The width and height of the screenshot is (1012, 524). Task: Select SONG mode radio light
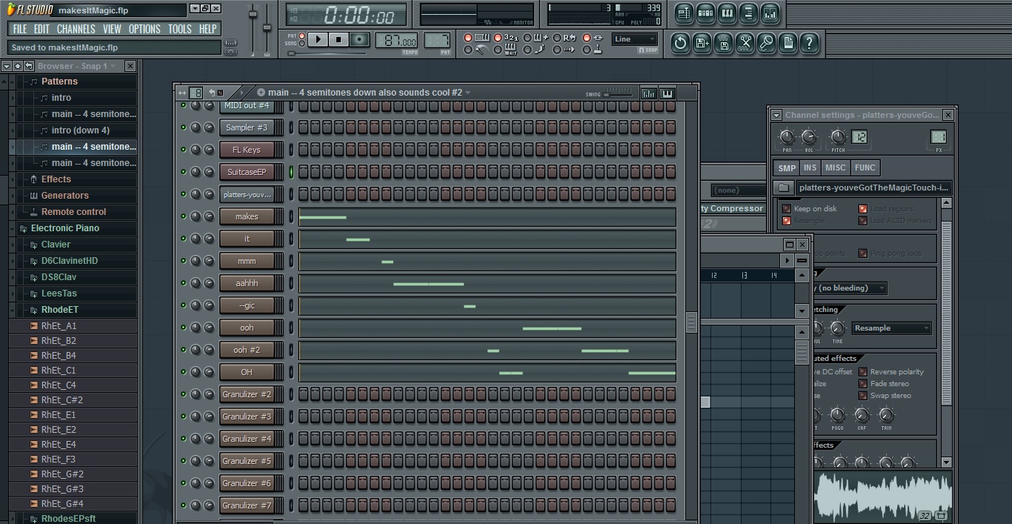(302, 44)
